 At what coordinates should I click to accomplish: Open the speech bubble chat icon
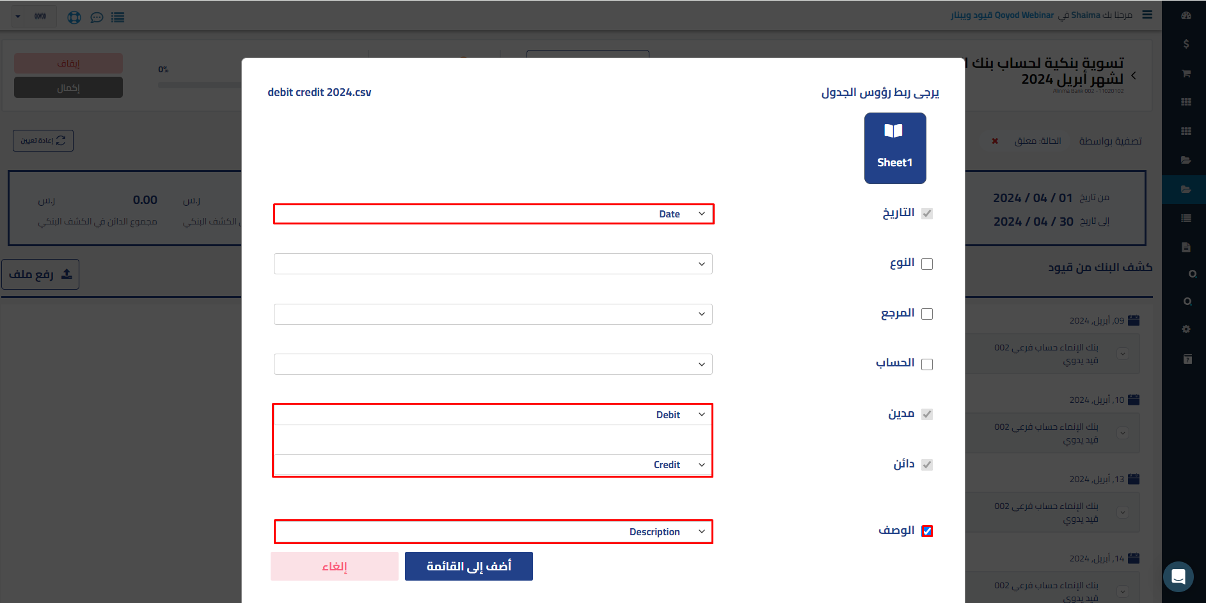[x=97, y=17]
